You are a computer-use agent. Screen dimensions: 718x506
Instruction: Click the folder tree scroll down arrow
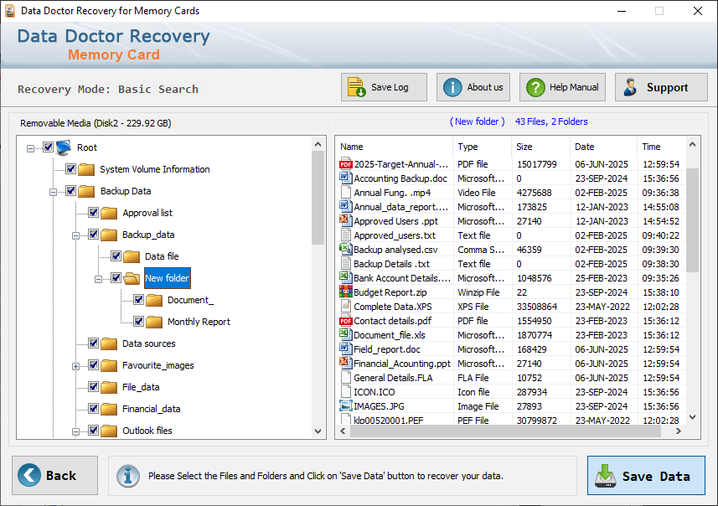pos(318,431)
